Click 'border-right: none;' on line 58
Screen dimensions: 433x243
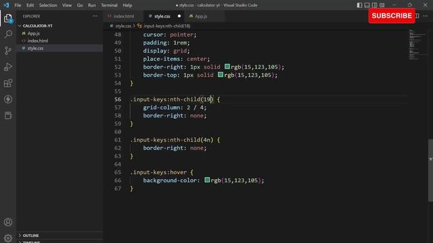[x=175, y=115]
